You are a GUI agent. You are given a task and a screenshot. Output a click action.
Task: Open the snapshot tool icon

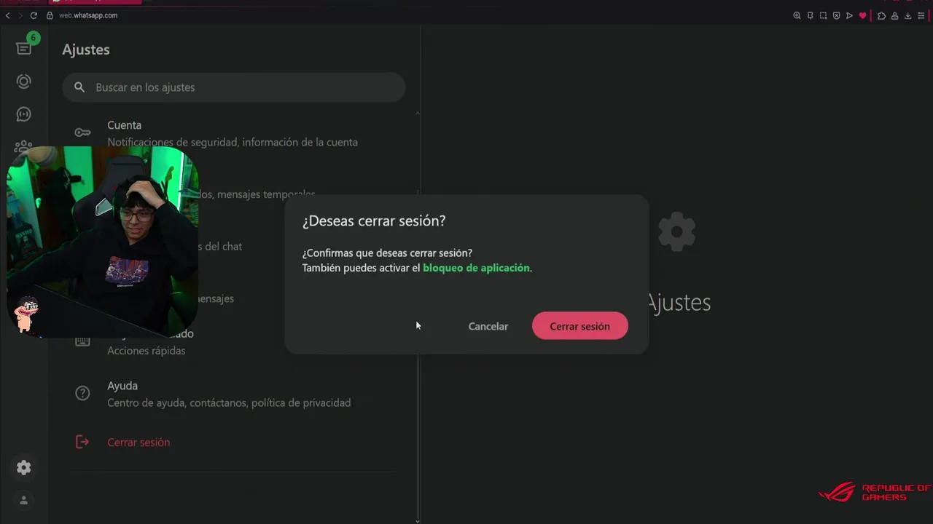[x=823, y=15]
